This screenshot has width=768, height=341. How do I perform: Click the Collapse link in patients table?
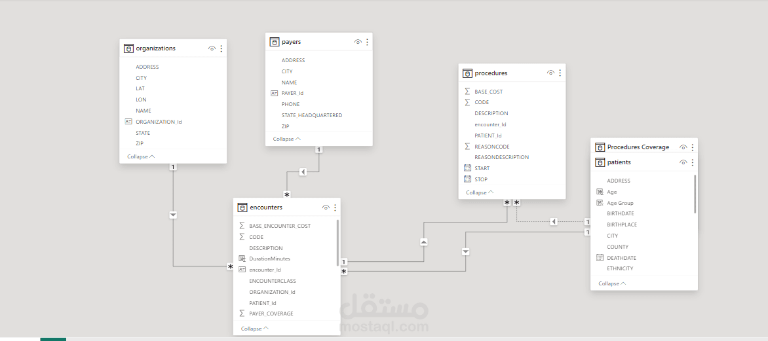(612, 283)
